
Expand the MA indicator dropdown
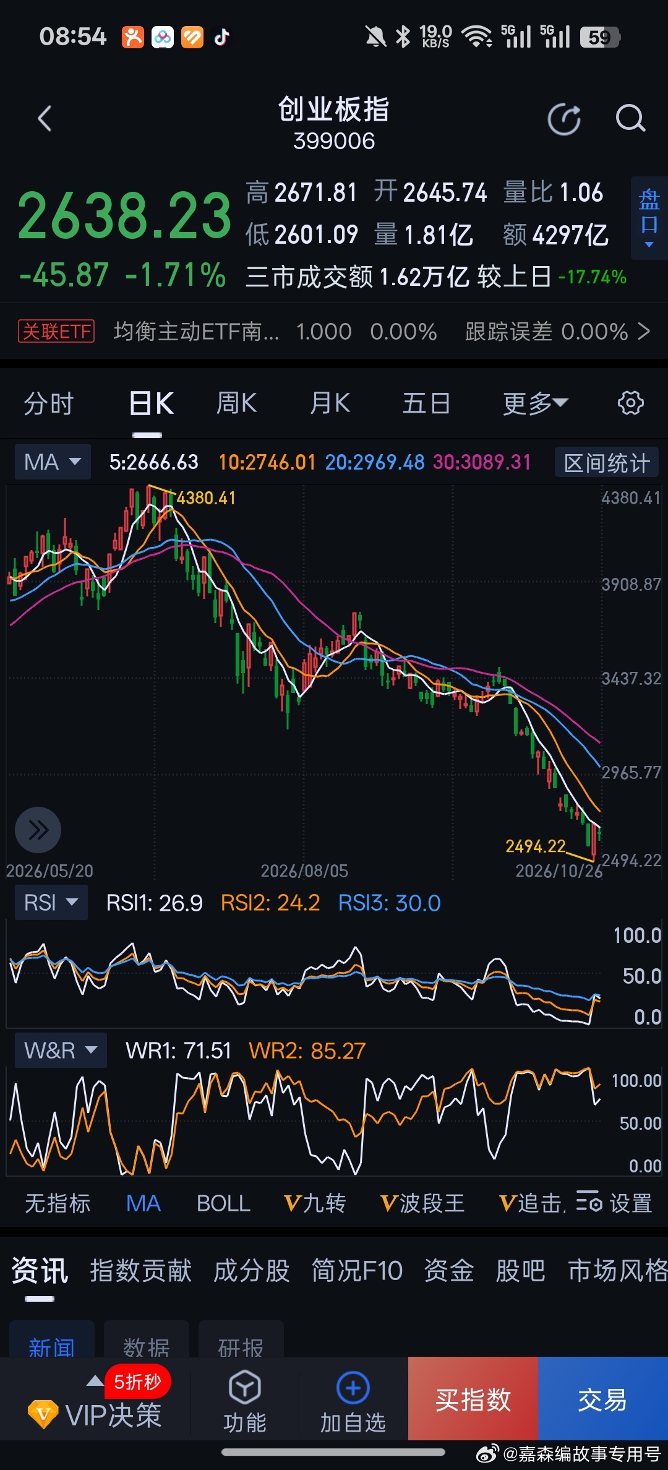coord(53,462)
